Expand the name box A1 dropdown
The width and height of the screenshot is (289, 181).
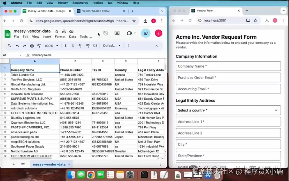[x=20, y=55]
